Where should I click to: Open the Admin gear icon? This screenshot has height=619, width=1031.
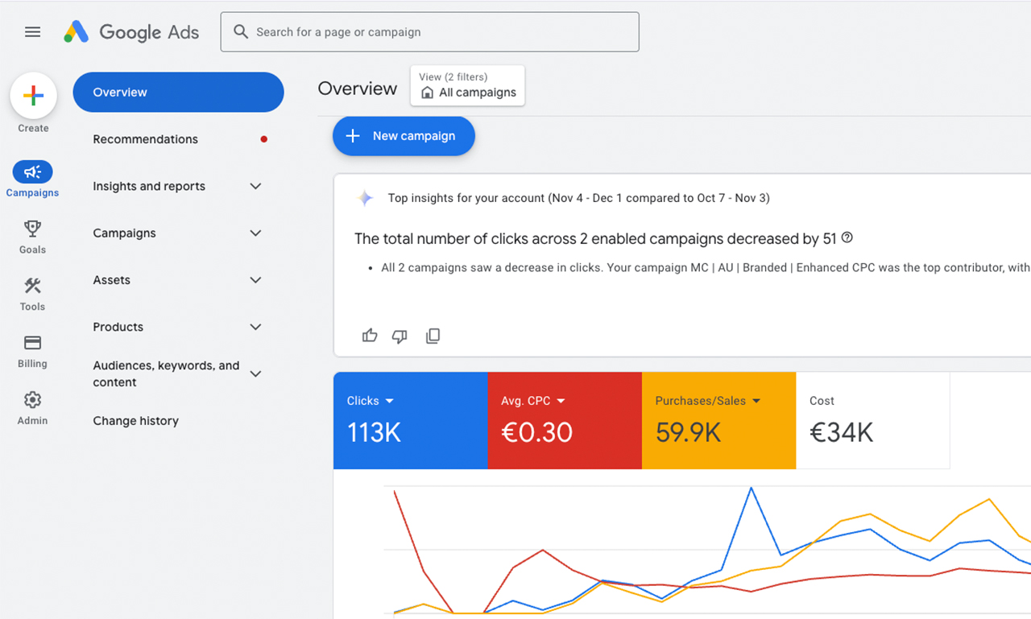pyautogui.click(x=32, y=401)
